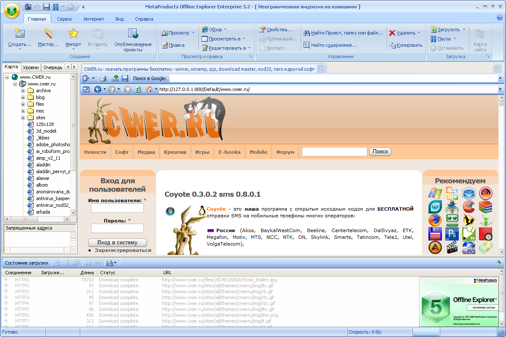Switch to the Интернет ribbon tab
Viewport: 506px width, 337px height.
(x=94, y=19)
